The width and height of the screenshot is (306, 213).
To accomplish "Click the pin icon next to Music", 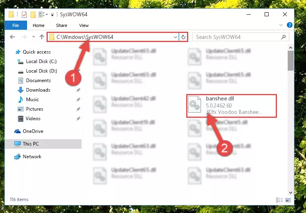I will [x=78, y=100].
